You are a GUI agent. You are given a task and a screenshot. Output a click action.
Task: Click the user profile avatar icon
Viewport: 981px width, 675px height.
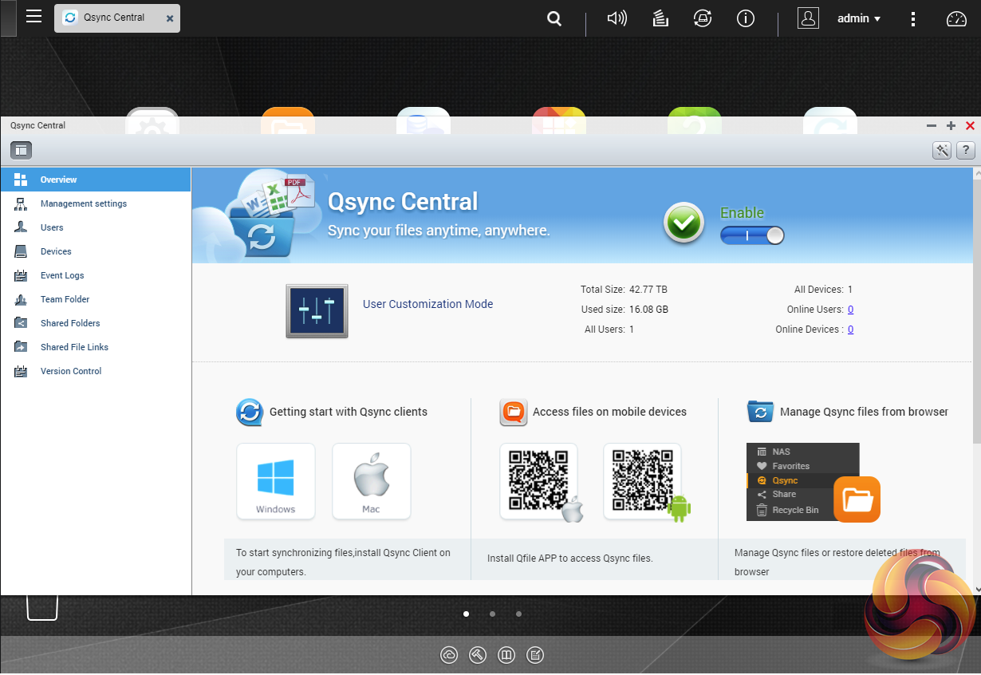[808, 18]
